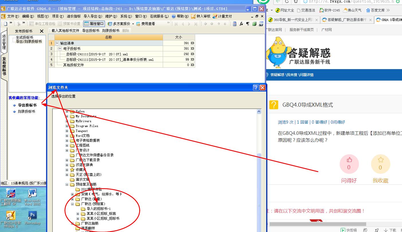This screenshot has height=232, width=402.
Task: Open the 帮助(H) menu
Action: pyautogui.click(x=180, y=16)
